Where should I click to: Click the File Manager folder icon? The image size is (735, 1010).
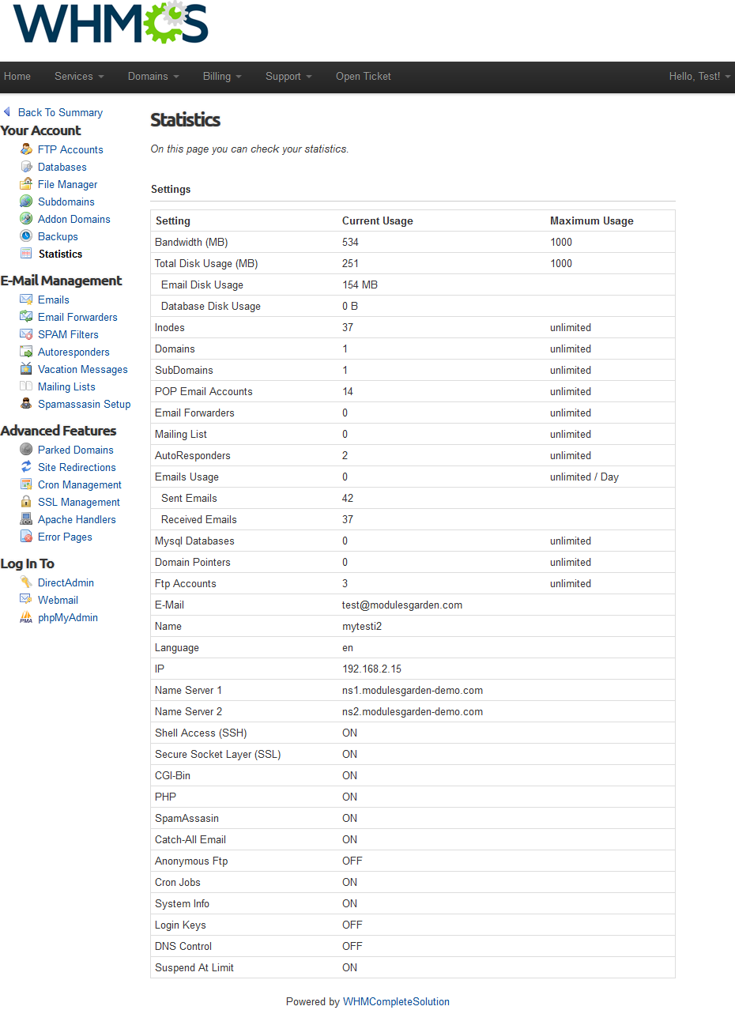point(26,184)
